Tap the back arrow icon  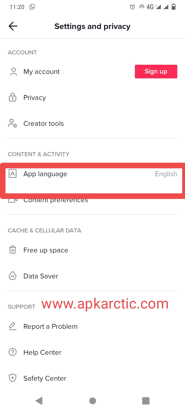click(13, 26)
